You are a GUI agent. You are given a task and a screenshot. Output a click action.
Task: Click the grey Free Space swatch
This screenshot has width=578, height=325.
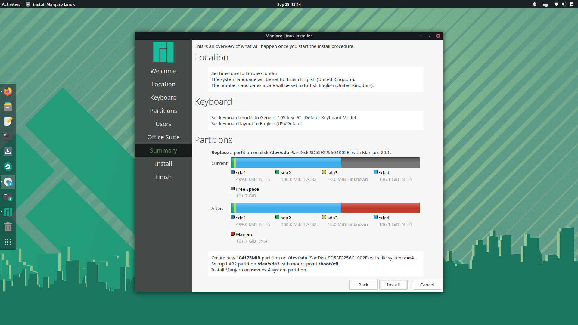click(232, 189)
